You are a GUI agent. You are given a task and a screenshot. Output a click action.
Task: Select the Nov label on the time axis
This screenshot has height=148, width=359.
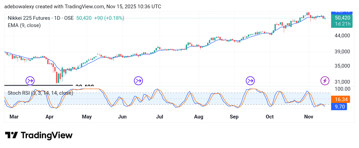point(308,117)
